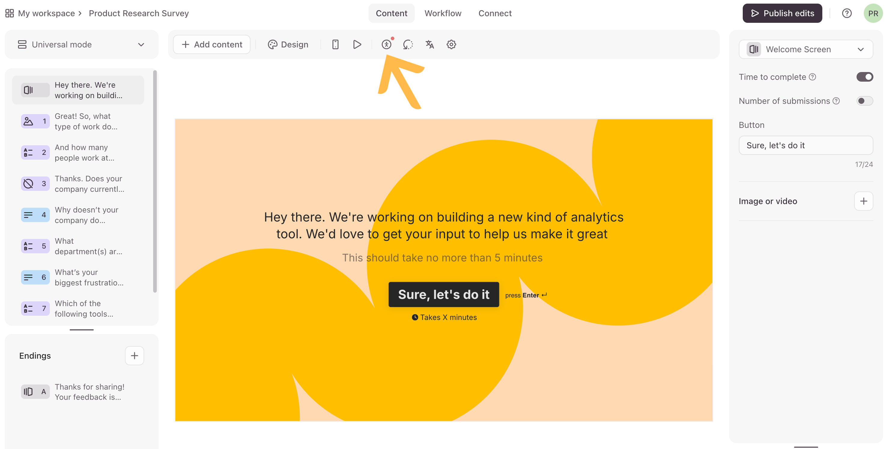Select question 4 'Why doesn't your company'
889x449 pixels.
point(78,215)
